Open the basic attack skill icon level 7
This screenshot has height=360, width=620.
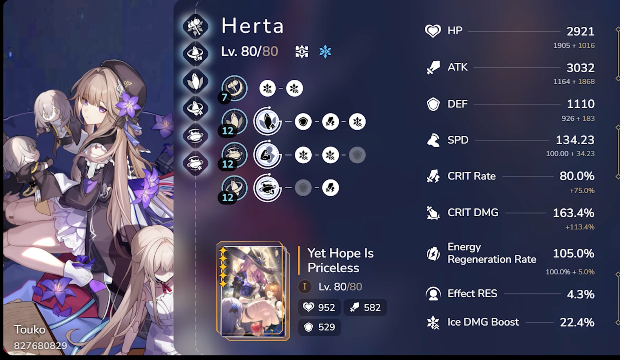pyautogui.click(x=234, y=88)
